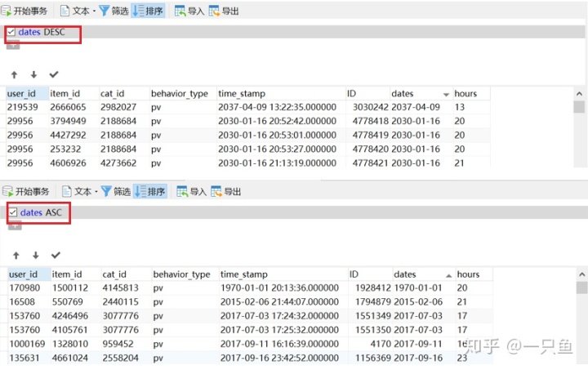This screenshot has height=370, width=588.
Task: Uncheck the dates ASC sort checkbox
Action: (13, 212)
